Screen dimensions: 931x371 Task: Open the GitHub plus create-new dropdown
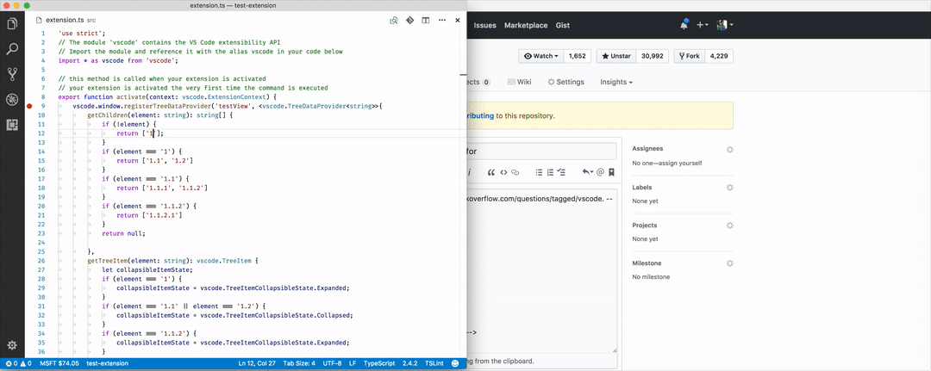pos(703,25)
